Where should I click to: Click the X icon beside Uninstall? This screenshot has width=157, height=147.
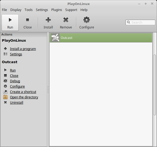[5, 102]
